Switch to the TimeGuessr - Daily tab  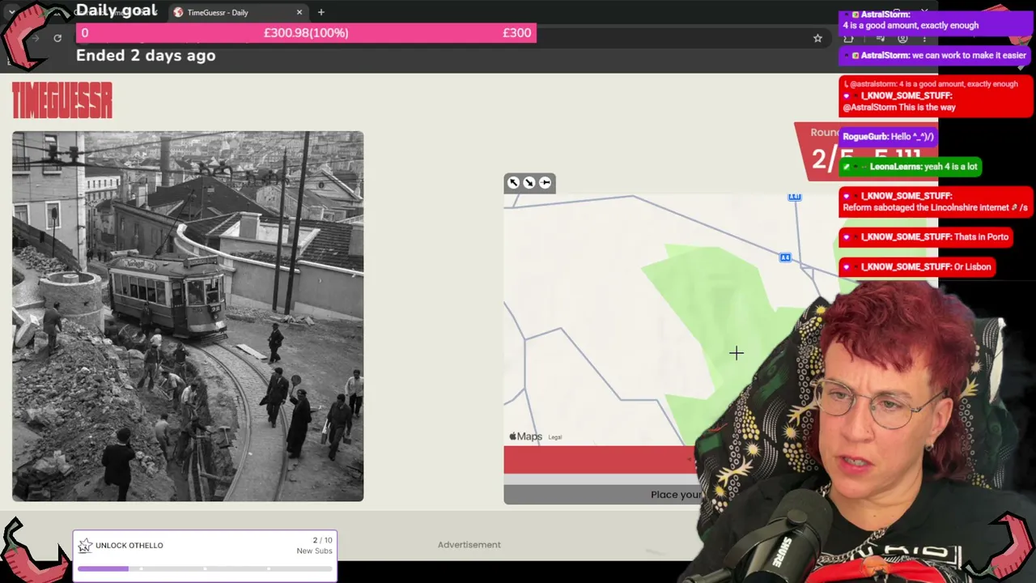coord(235,12)
